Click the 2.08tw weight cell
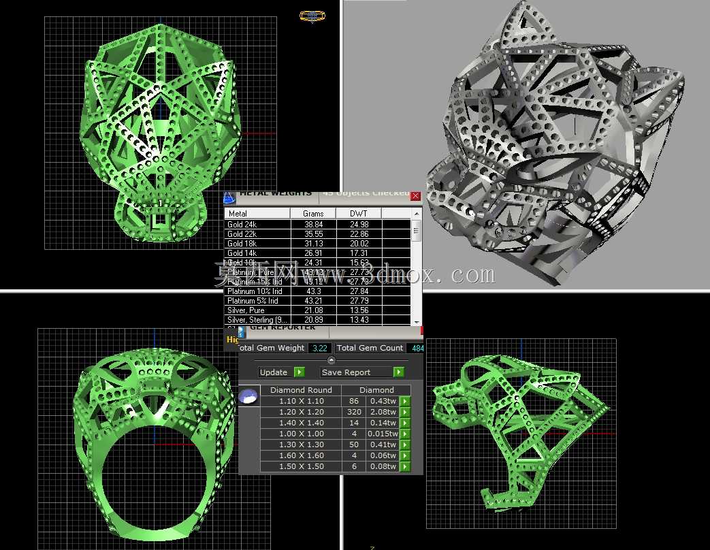This screenshot has width=710, height=550. point(383,412)
